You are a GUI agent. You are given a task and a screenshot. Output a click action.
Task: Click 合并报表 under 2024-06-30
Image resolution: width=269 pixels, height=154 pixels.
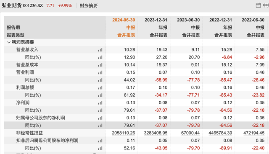126,35
